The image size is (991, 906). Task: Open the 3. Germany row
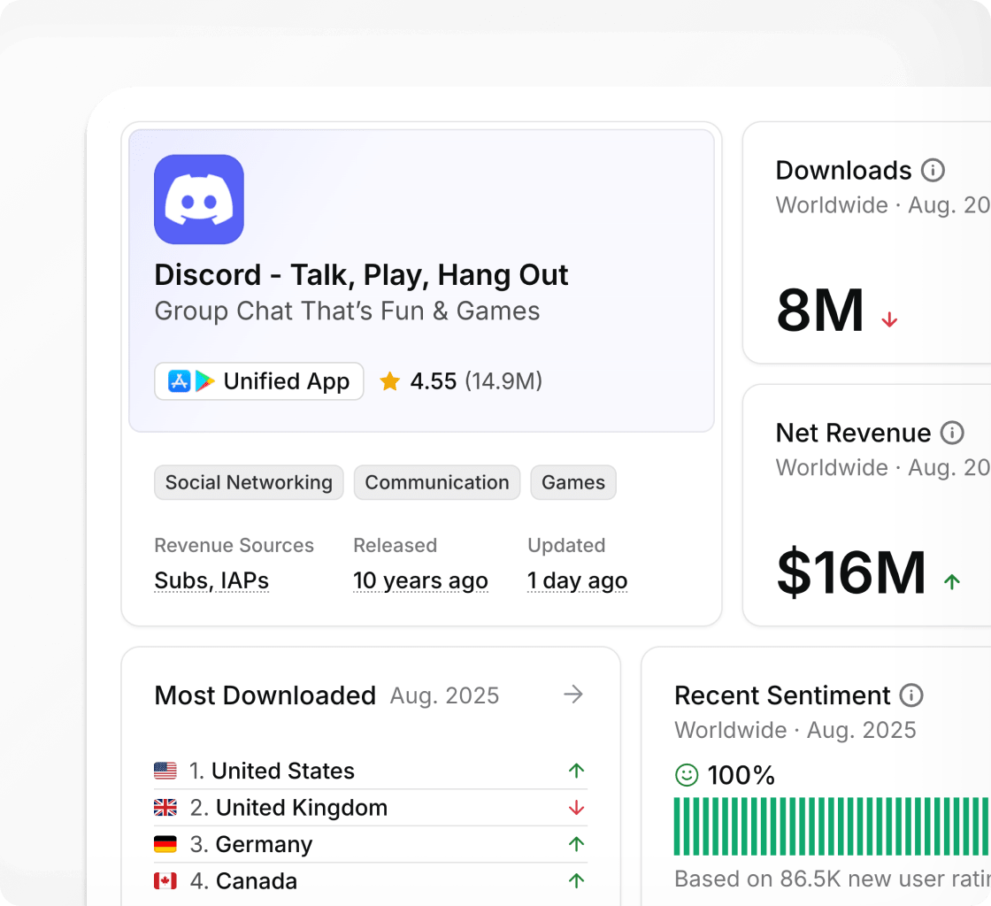click(371, 844)
